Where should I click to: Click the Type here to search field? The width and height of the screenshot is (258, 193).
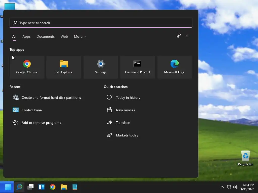(101, 23)
